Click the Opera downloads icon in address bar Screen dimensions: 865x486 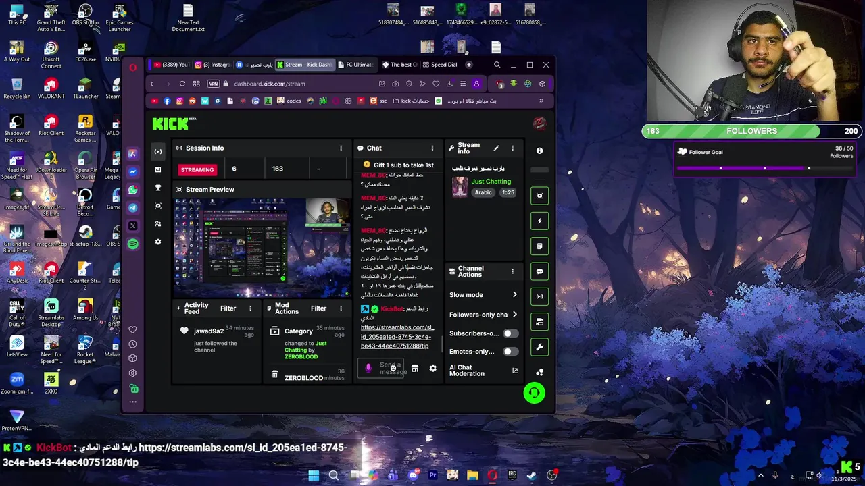click(x=449, y=84)
